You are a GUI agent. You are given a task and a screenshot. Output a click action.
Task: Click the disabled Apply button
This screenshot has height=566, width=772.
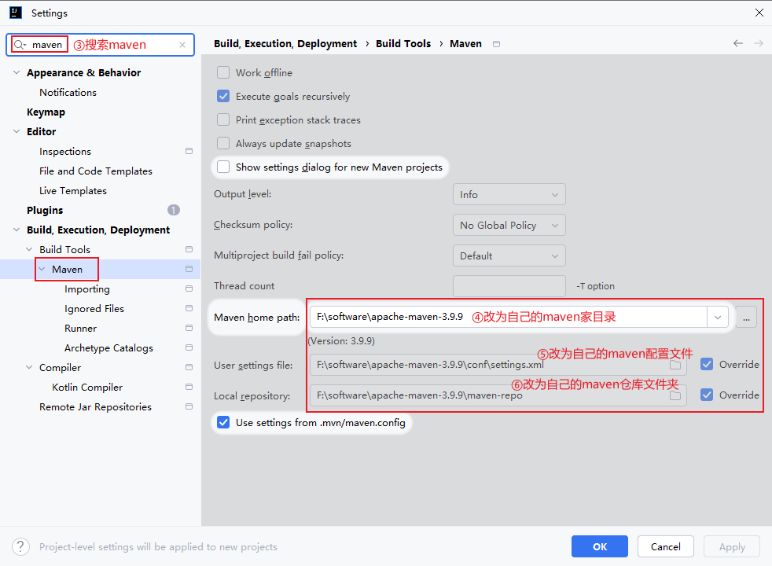(x=732, y=547)
